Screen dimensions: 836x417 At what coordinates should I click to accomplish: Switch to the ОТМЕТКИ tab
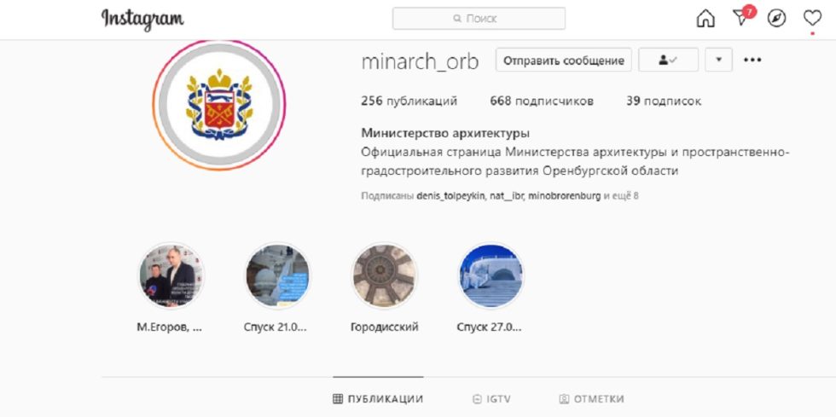pos(591,399)
